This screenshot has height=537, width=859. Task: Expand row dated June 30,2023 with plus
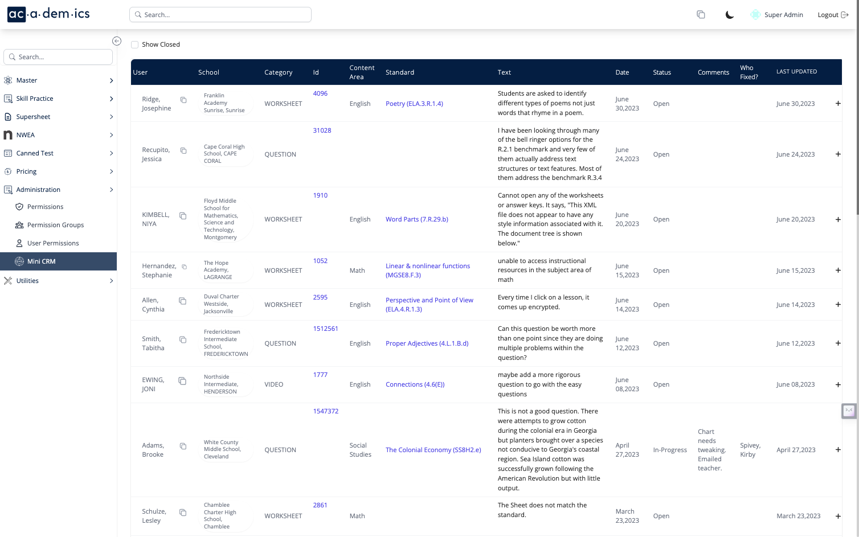pos(838,104)
